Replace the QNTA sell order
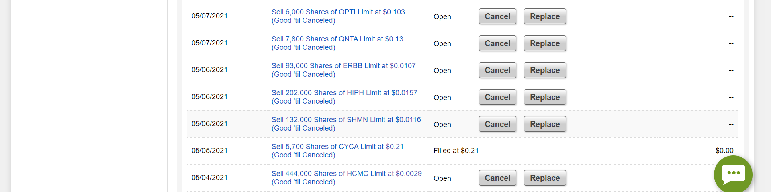This screenshot has width=771, height=192. click(545, 43)
